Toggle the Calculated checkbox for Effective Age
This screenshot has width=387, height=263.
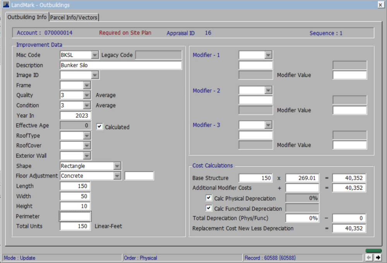tap(99, 127)
